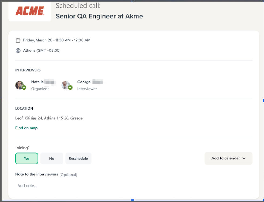
Task: Open the Find on map link
Action: [x=26, y=128]
